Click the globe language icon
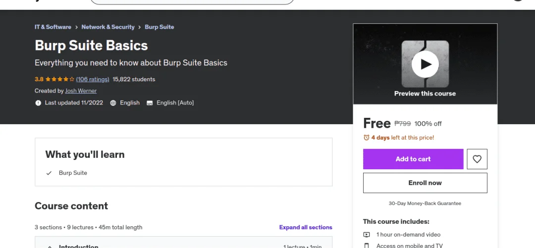Image resolution: width=535 pixels, height=248 pixels. pyautogui.click(x=113, y=102)
